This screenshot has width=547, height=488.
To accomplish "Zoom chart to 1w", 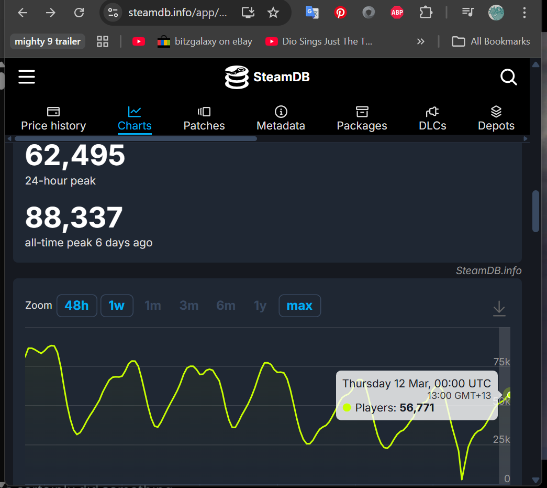I will click(117, 306).
